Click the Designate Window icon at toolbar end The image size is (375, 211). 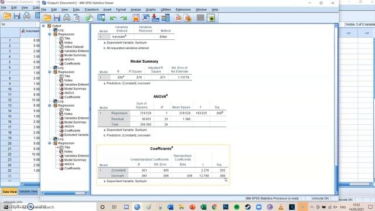coord(211,18)
